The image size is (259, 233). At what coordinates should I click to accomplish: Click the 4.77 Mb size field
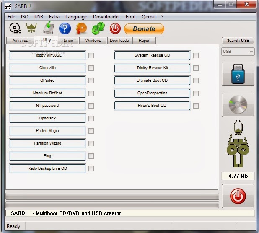click(x=238, y=176)
